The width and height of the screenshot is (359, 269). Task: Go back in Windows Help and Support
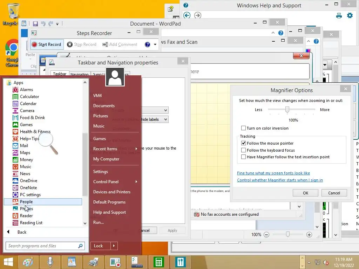pyautogui.click(x=187, y=15)
